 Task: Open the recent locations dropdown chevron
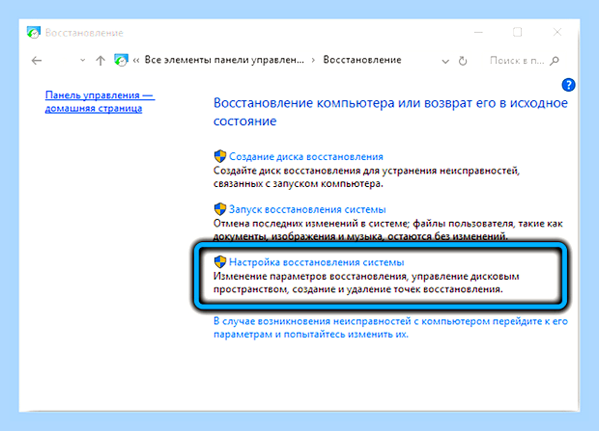coord(82,61)
